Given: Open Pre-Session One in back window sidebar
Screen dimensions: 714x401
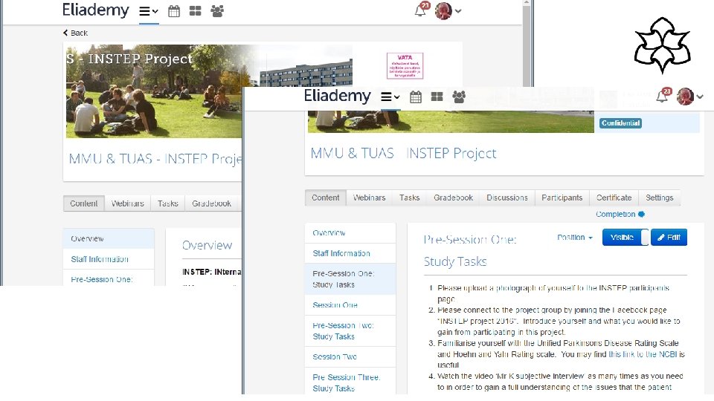Looking at the screenshot, I should coord(109,279).
